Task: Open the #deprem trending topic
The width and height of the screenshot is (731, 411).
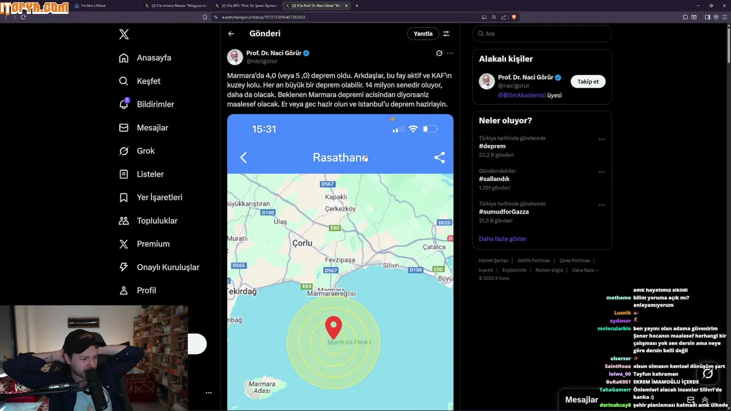Action: pos(492,146)
